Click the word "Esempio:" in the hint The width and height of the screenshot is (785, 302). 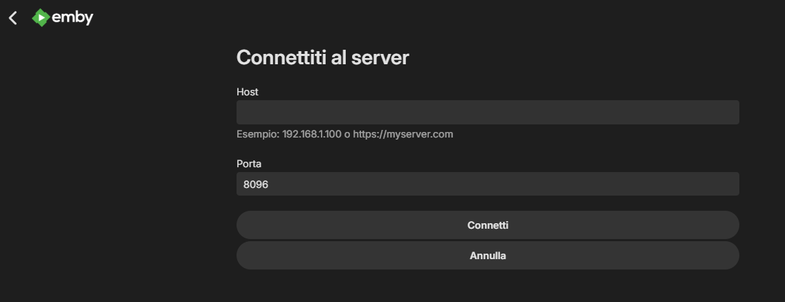257,134
